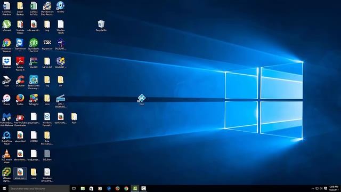The height and width of the screenshot is (192, 341).
Task: Open the network icon in system tray
Action: coord(317,188)
